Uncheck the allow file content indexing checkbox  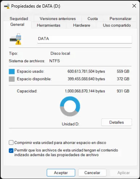point(11,150)
